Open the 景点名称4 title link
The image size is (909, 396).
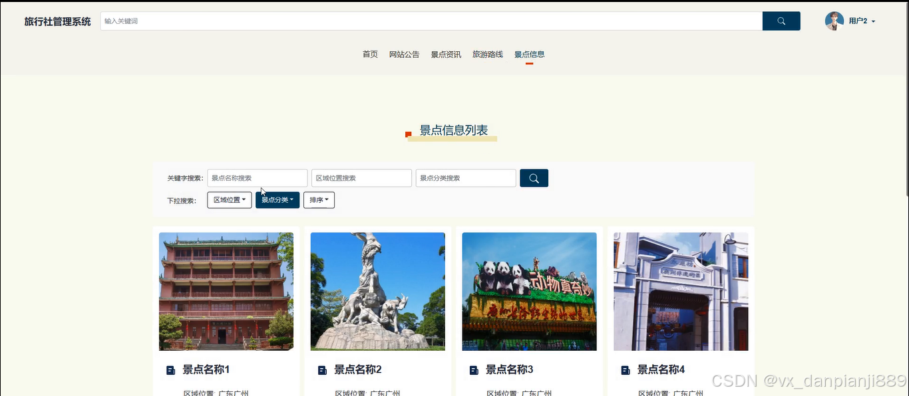[x=661, y=369]
